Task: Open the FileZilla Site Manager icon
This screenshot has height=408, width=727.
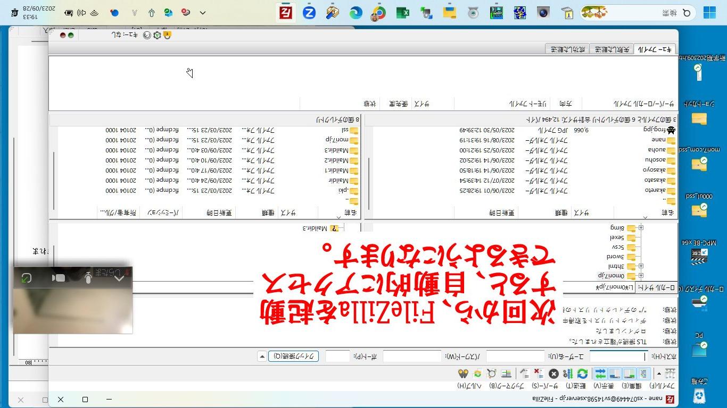Action: click(x=670, y=374)
